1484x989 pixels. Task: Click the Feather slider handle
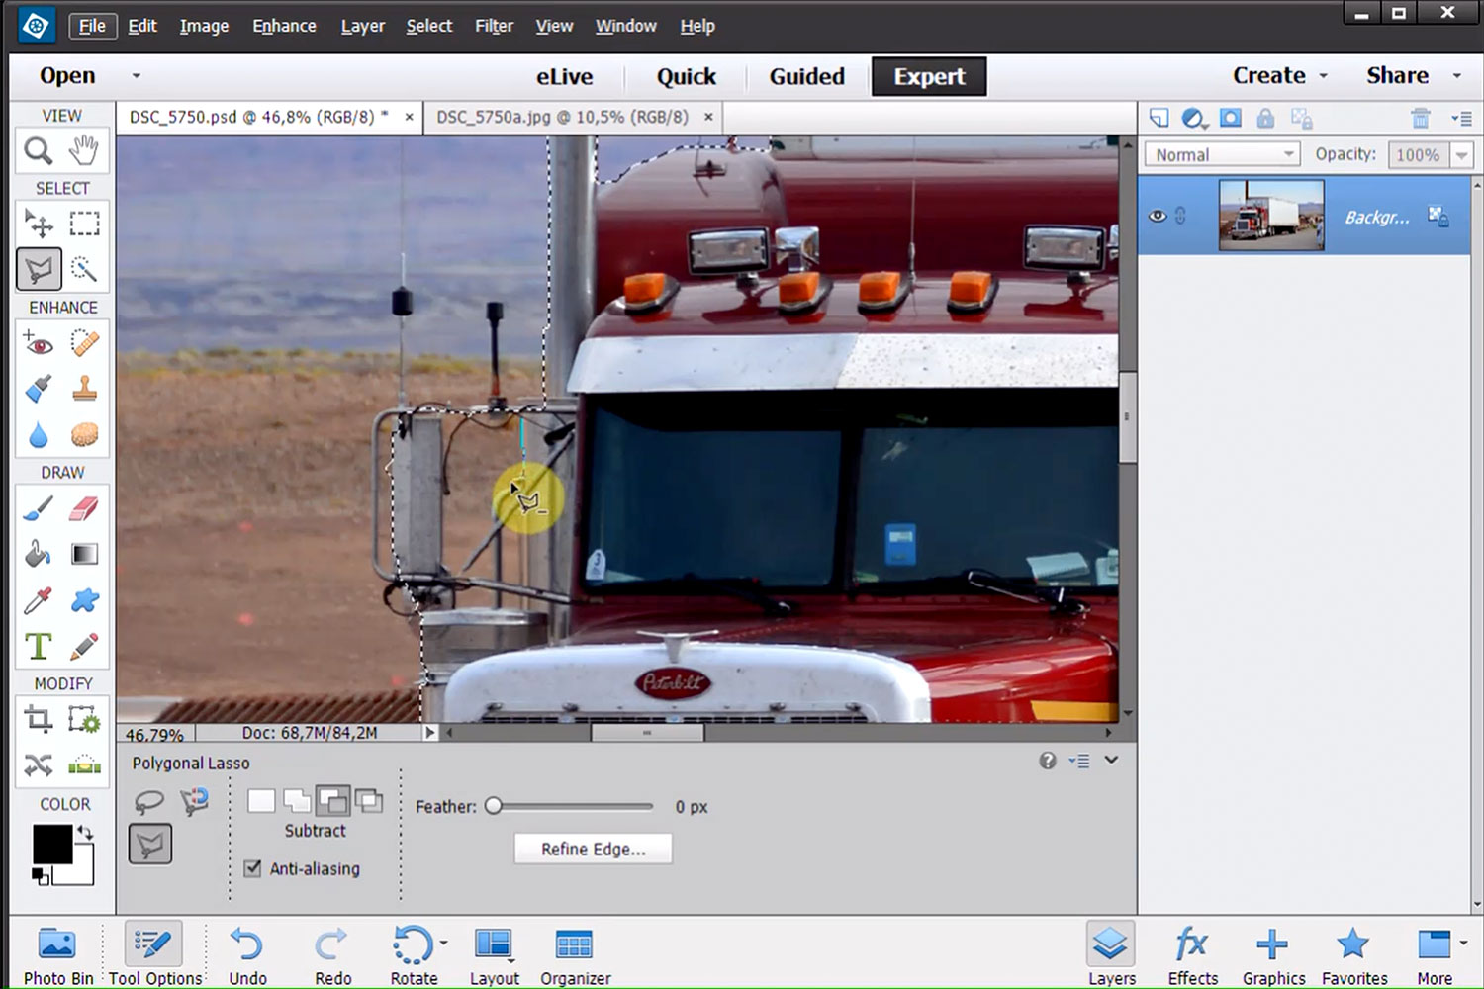tap(494, 806)
